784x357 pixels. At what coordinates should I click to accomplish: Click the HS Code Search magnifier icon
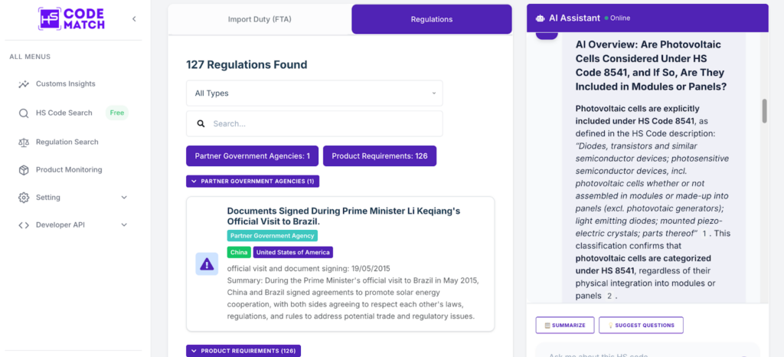23,113
